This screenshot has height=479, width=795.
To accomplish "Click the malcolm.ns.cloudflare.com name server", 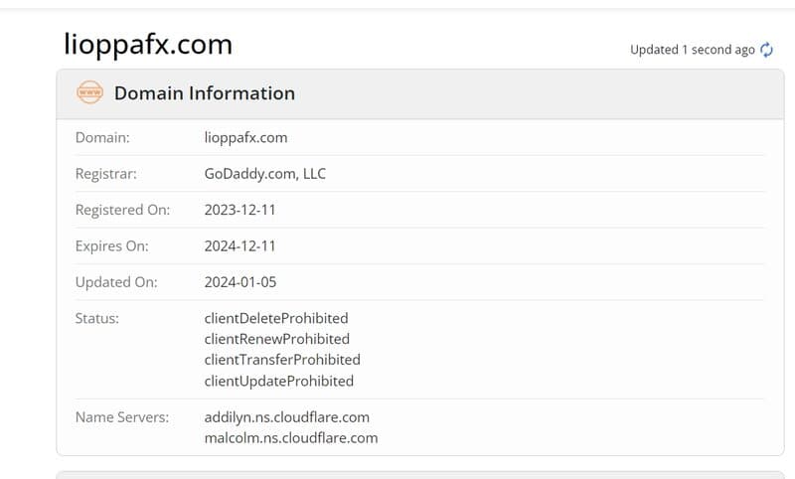I will pyautogui.click(x=290, y=437).
